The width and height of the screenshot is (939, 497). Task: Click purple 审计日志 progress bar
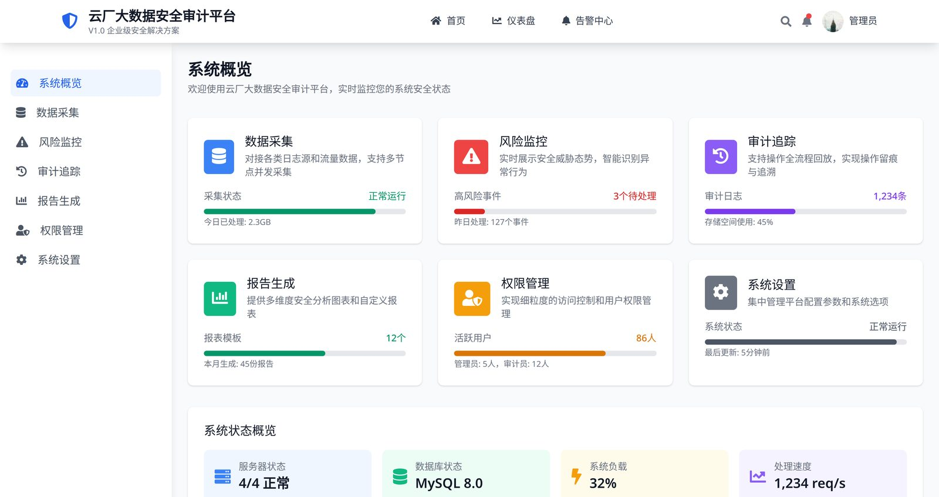point(806,212)
